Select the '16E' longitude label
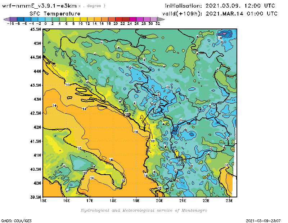288x223 pixels. [x=67, y=201]
